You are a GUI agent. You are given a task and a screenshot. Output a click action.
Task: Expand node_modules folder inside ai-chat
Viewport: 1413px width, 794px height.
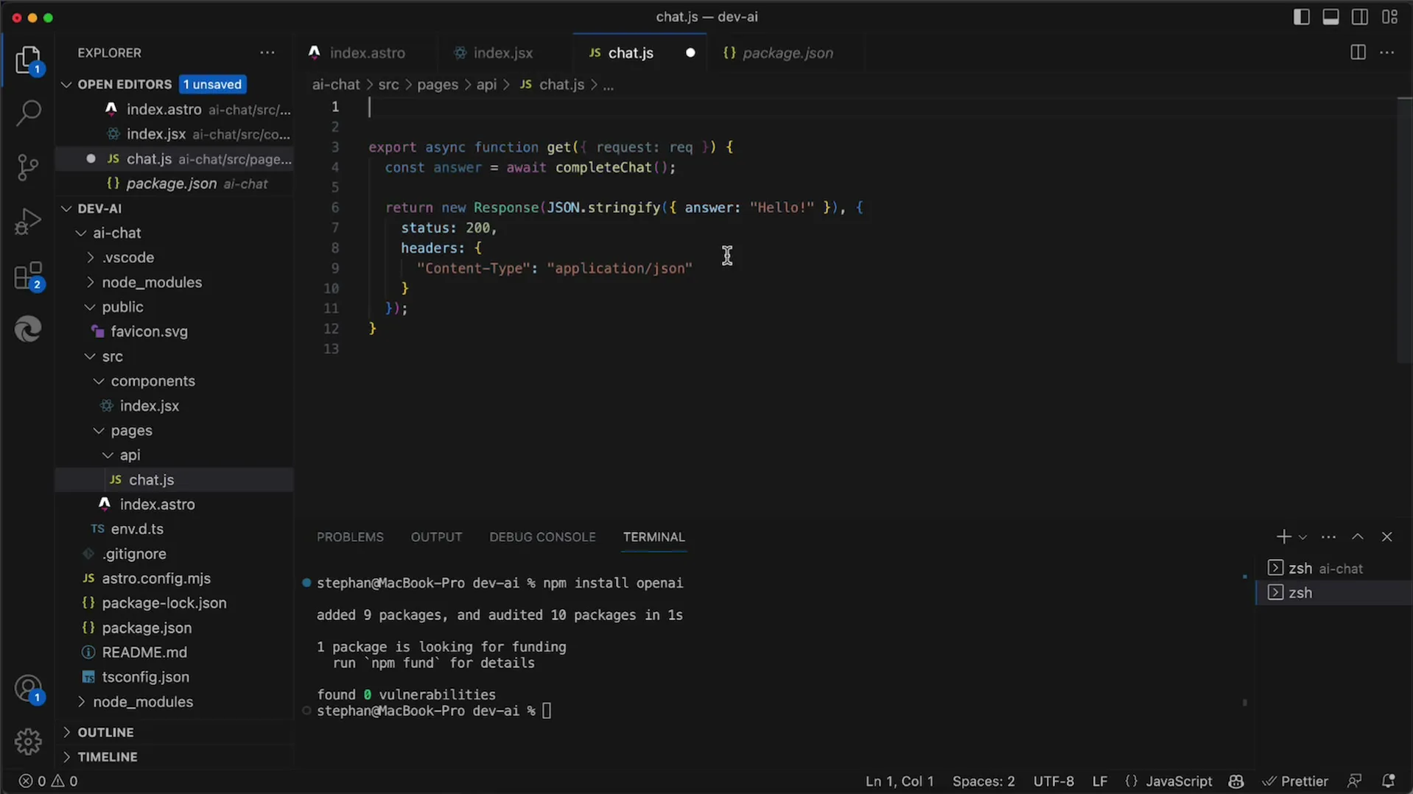point(90,282)
